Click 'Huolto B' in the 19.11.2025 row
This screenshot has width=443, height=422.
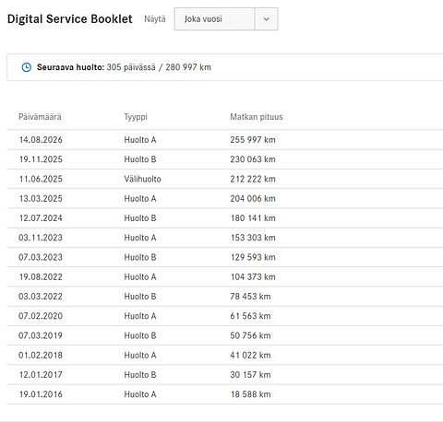[140, 159]
